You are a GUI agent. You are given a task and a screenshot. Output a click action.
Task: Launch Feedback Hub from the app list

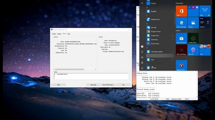pos(160,19)
